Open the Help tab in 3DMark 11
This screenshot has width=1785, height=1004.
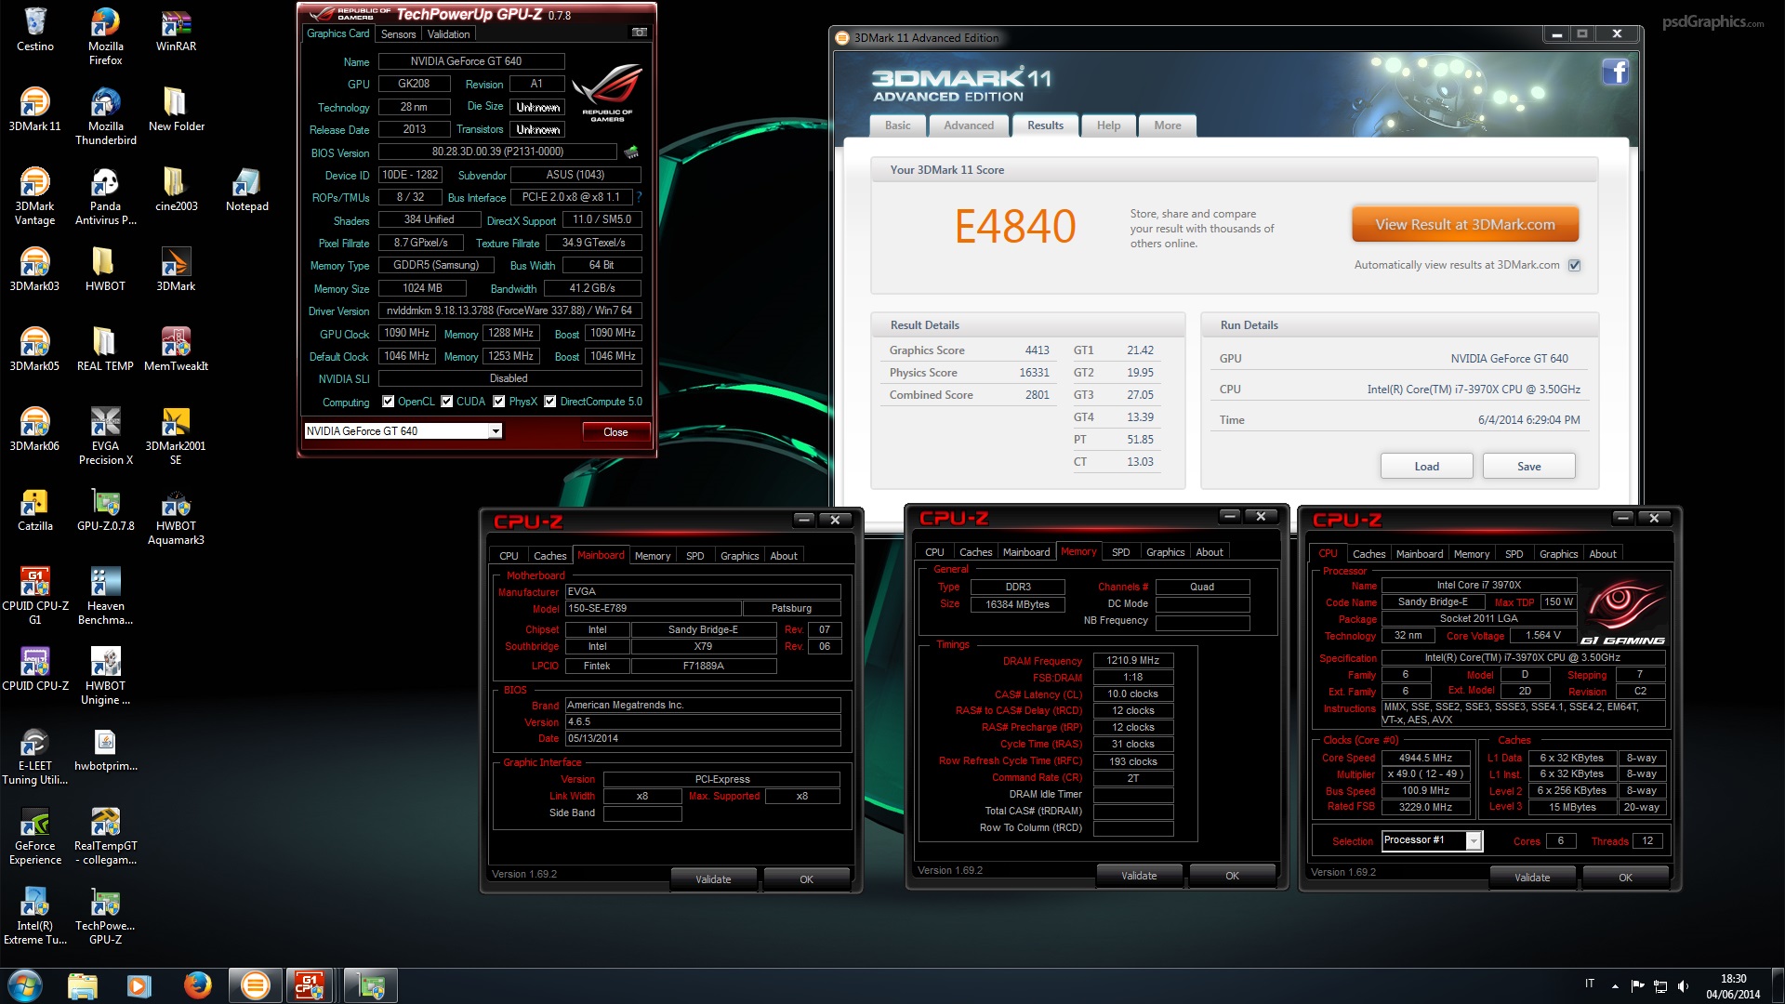(1108, 125)
